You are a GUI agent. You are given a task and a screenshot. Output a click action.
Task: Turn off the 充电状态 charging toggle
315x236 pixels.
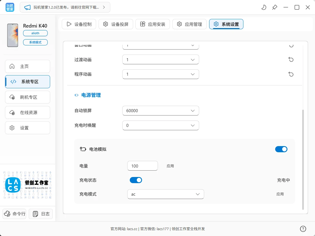coord(136,180)
